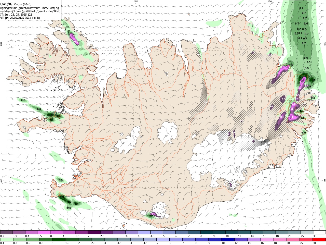Click the dark navy swatch labeled 10 in bottom legend row

click(227, 240)
